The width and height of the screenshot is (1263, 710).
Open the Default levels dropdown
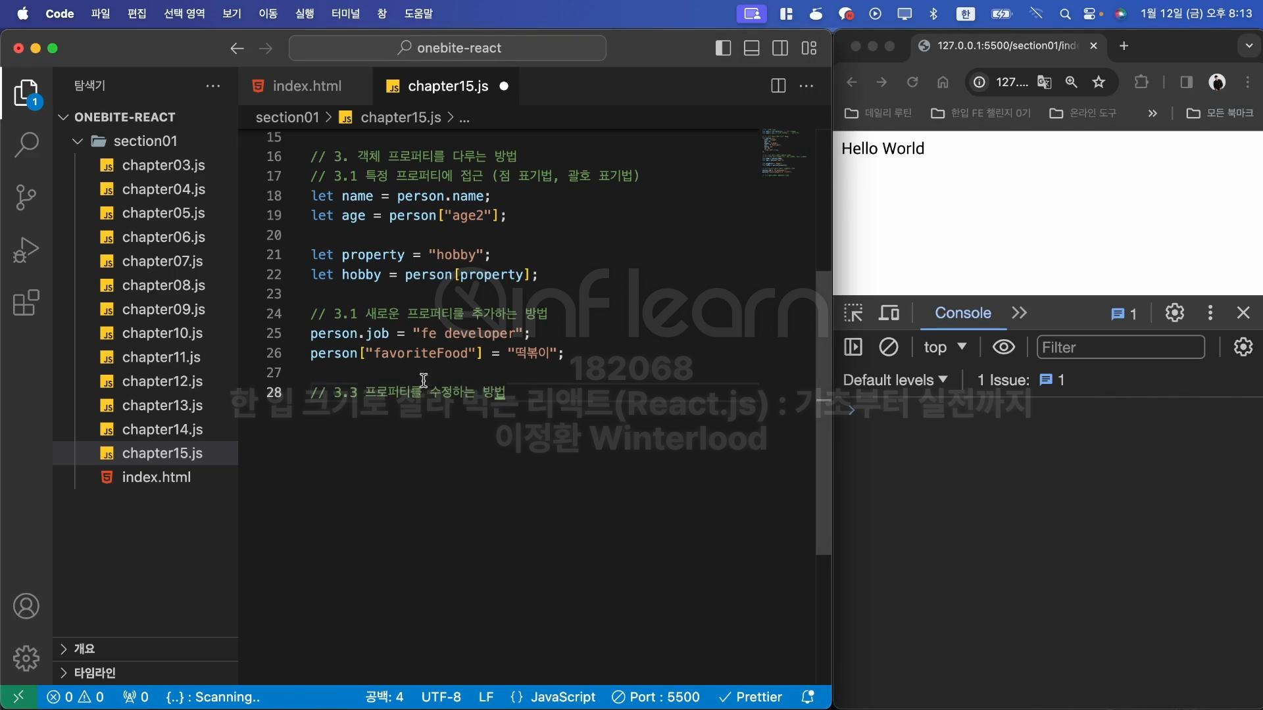click(895, 380)
